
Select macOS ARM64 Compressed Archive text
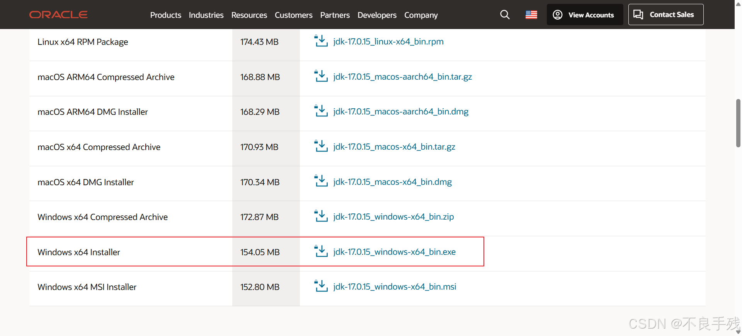[x=106, y=77]
